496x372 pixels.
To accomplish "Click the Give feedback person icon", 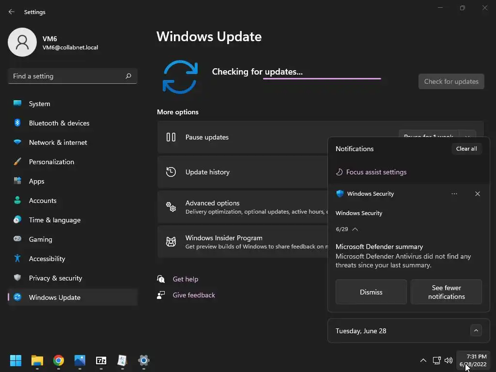I will [x=161, y=295].
